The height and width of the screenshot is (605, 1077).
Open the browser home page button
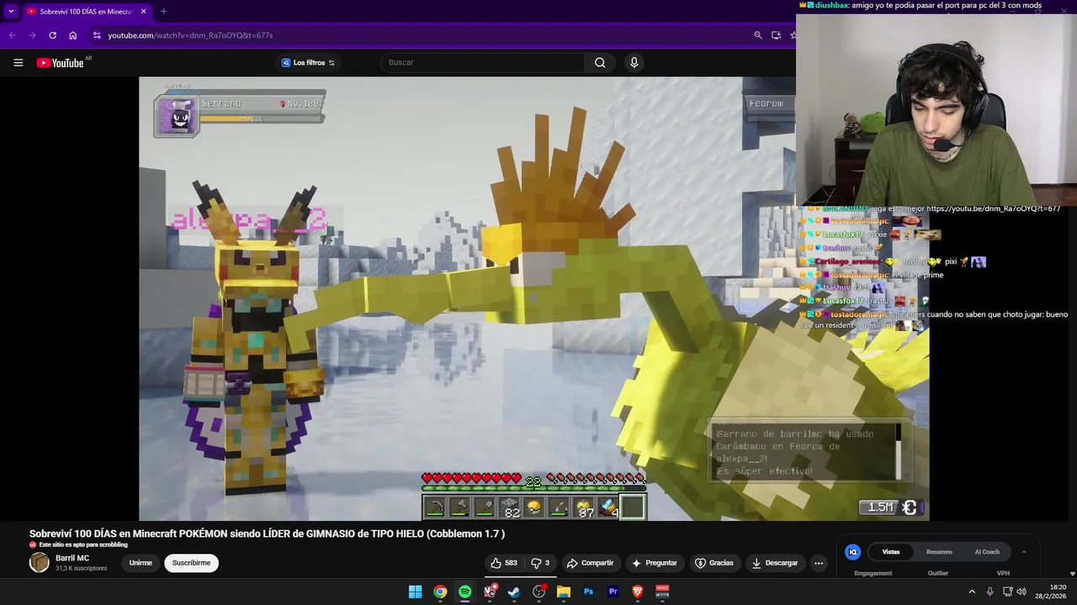click(72, 35)
